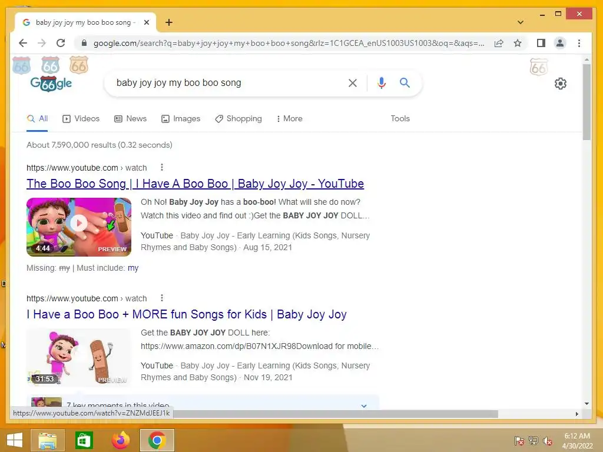Open 'I Have a Boo Boo + MORE' result
Viewport: 603px width, 452px height.
point(187,314)
